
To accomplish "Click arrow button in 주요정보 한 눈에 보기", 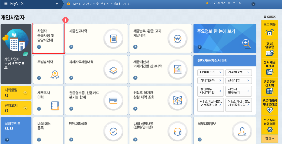I will pyautogui.click(x=200, y=47).
